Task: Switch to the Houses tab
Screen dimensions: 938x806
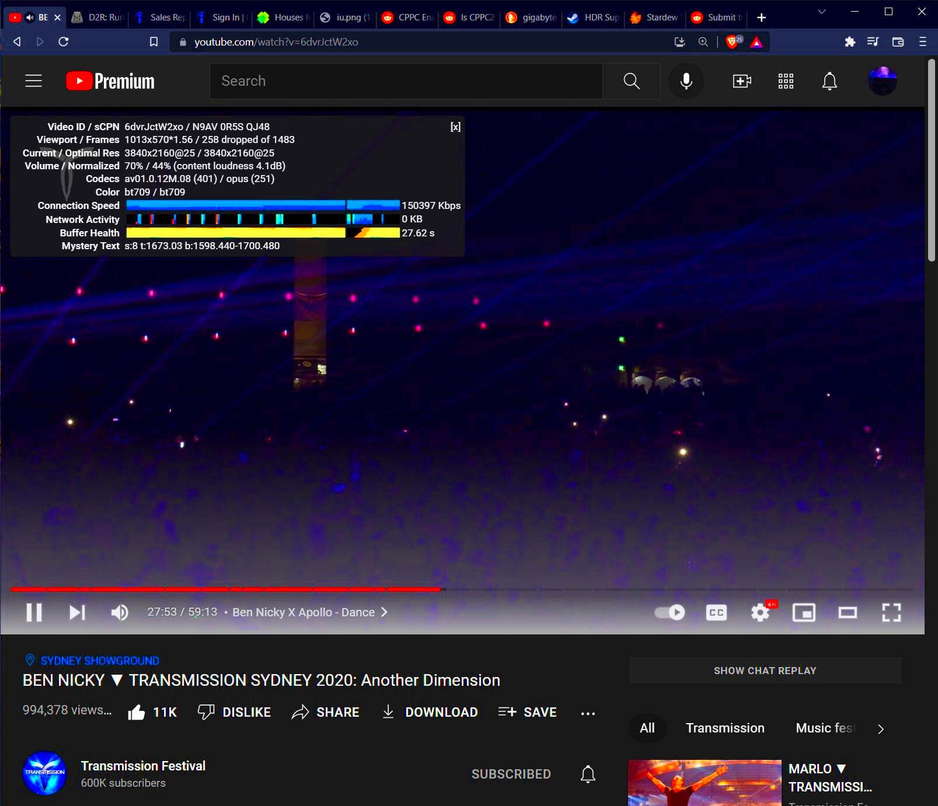Action: 284,18
